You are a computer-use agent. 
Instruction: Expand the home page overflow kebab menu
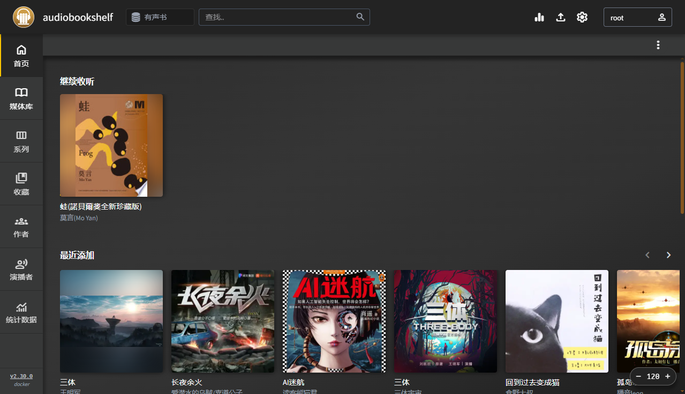(x=658, y=45)
